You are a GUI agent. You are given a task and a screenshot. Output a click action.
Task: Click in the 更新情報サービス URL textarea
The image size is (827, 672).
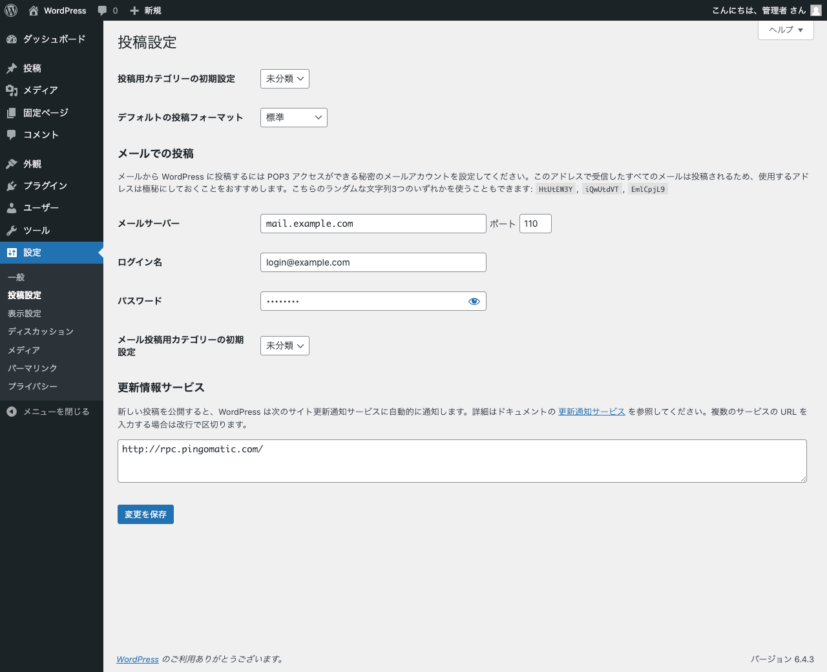coord(462,461)
